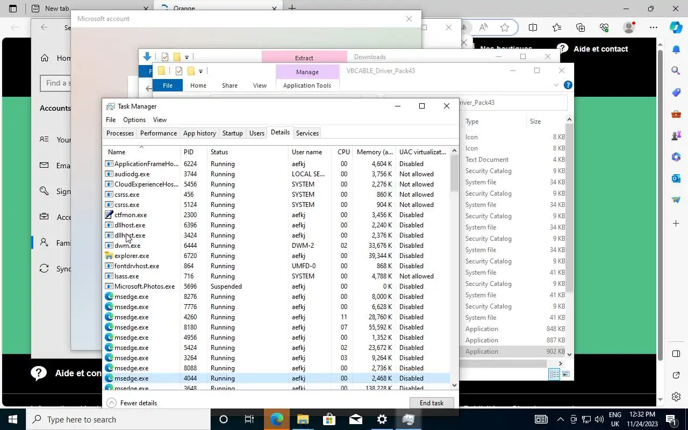Switch to the Users tab

tap(257, 133)
